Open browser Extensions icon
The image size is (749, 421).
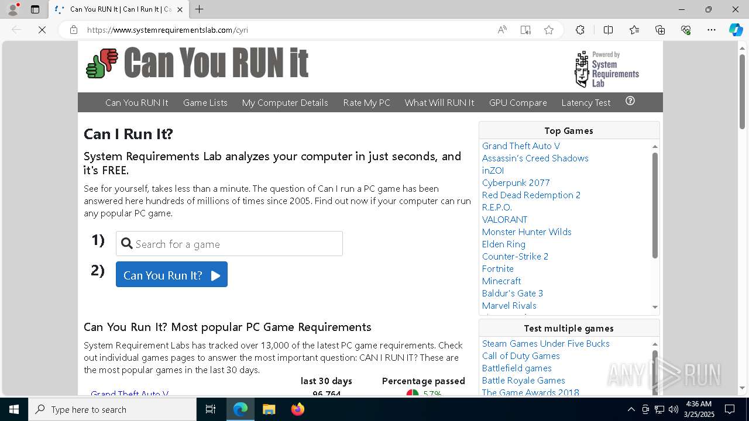pyautogui.click(x=580, y=30)
